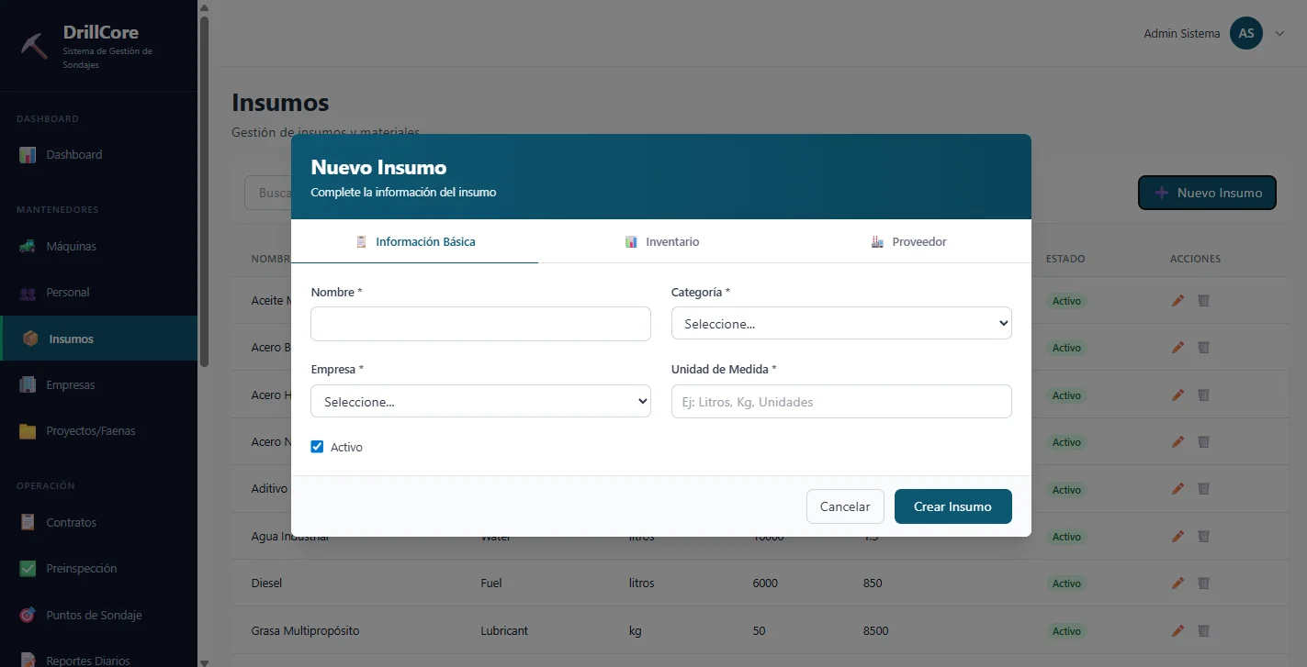This screenshot has width=1307, height=667.
Task: Open the Empresa select dropdown
Action: 480,402
